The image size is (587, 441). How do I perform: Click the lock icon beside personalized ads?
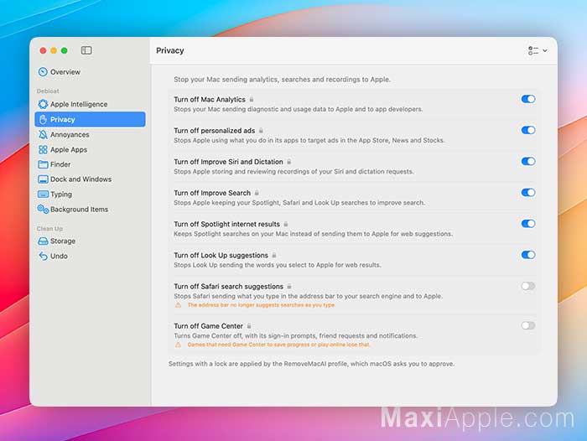coord(261,130)
